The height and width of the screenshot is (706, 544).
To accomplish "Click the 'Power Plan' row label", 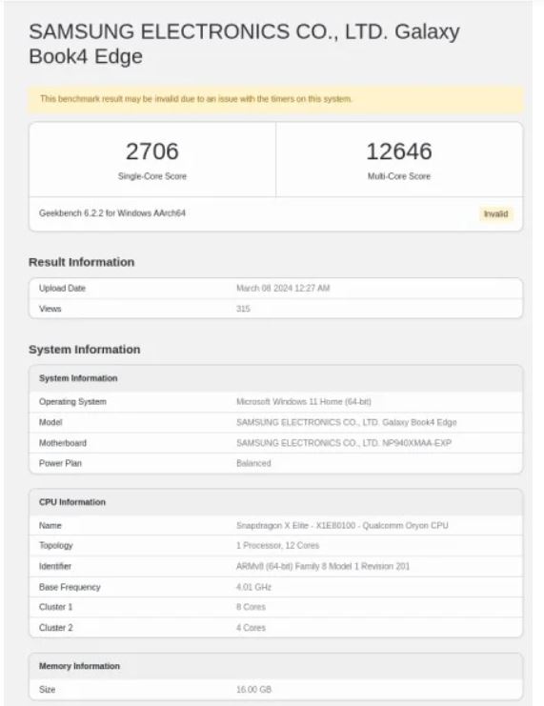I will (60, 463).
